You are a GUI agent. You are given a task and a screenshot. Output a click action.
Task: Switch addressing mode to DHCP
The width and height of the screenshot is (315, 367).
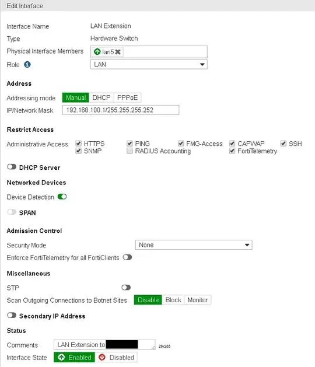coord(101,97)
